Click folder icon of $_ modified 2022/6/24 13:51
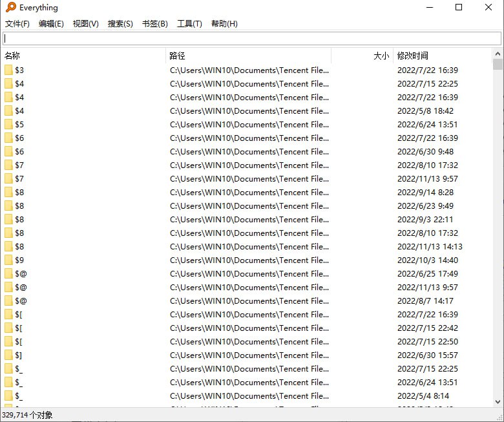The height and width of the screenshot is (422, 504). [8, 383]
